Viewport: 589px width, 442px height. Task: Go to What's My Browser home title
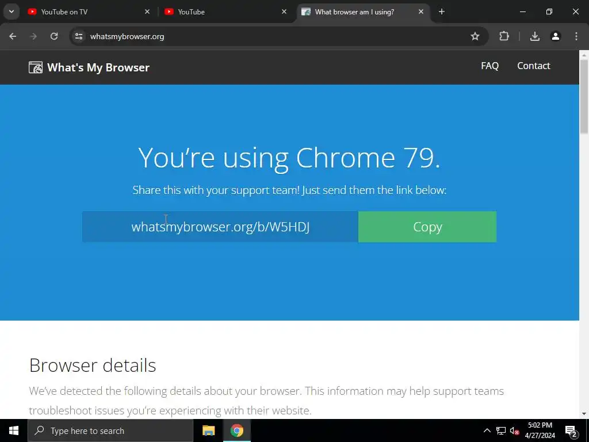coord(98,67)
